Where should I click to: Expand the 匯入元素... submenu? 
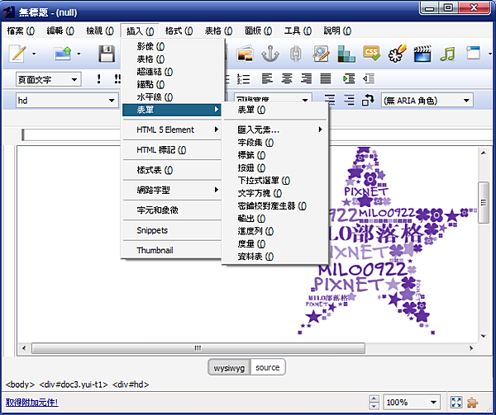click(274, 130)
